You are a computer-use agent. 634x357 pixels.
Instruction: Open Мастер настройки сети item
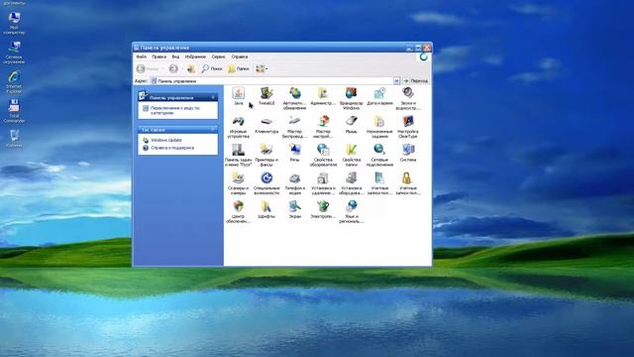tap(323, 127)
